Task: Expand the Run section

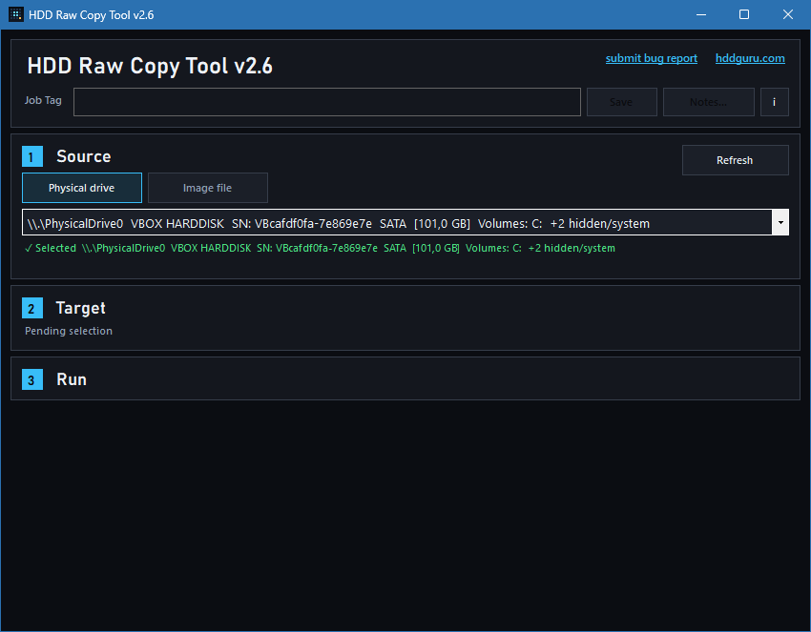Action: (71, 378)
